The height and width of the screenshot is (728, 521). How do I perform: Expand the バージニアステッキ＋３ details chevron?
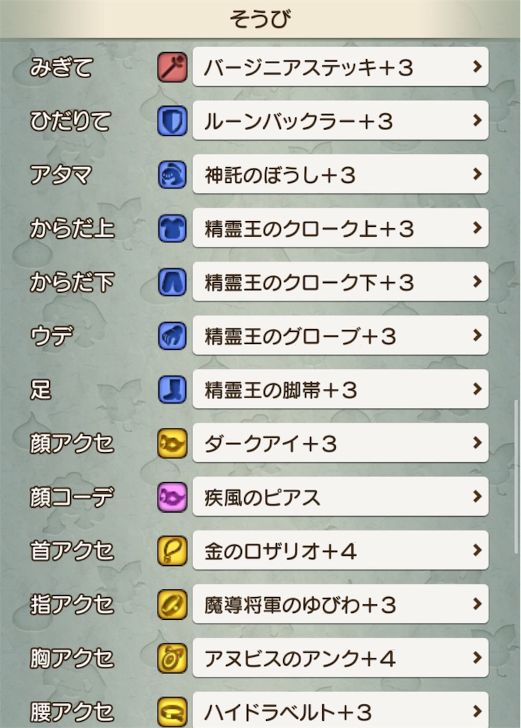pyautogui.click(x=476, y=67)
